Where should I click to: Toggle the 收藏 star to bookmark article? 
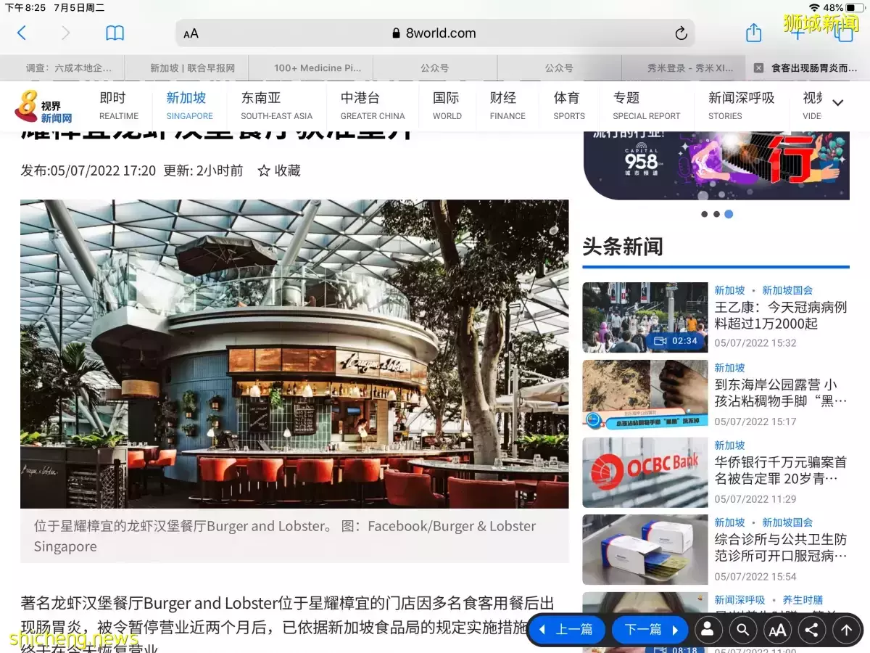[279, 171]
